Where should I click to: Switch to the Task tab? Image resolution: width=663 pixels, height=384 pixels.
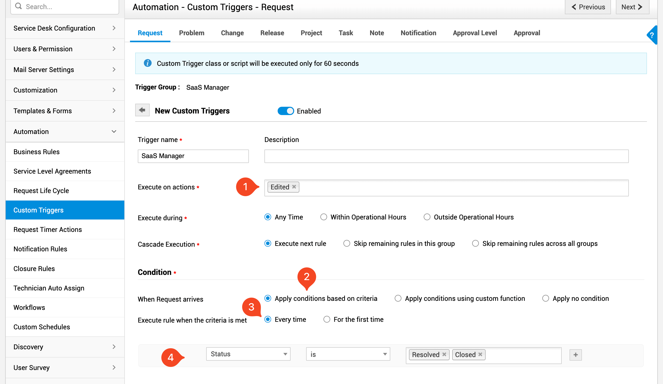[346, 33]
